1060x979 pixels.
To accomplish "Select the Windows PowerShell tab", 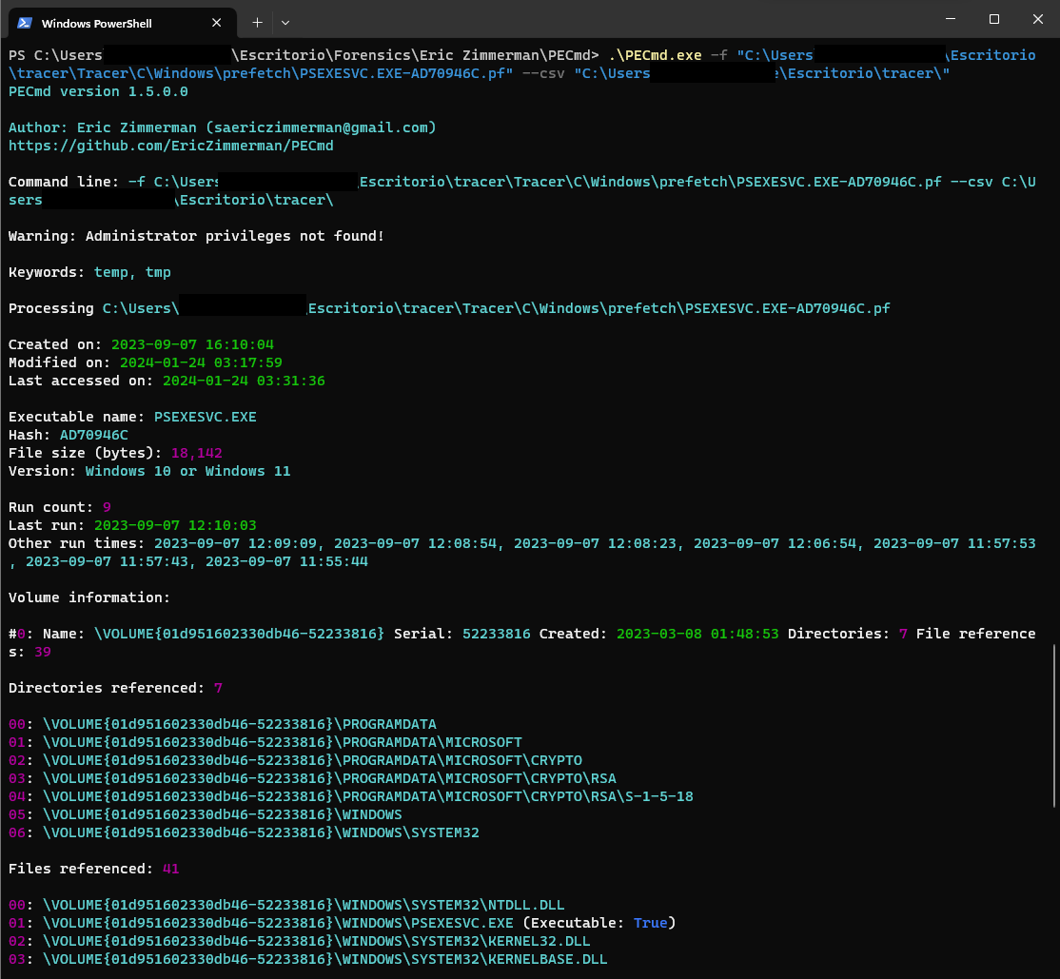I will [123, 23].
